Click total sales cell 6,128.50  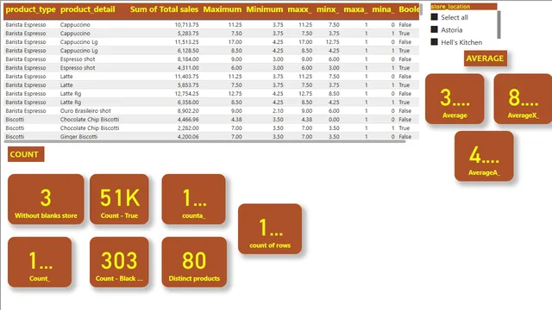pyautogui.click(x=188, y=51)
